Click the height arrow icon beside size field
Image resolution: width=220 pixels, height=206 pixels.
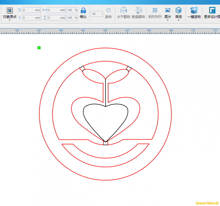(45, 18)
